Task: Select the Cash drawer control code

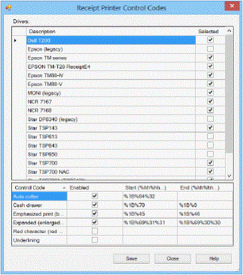Action: click(x=39, y=205)
